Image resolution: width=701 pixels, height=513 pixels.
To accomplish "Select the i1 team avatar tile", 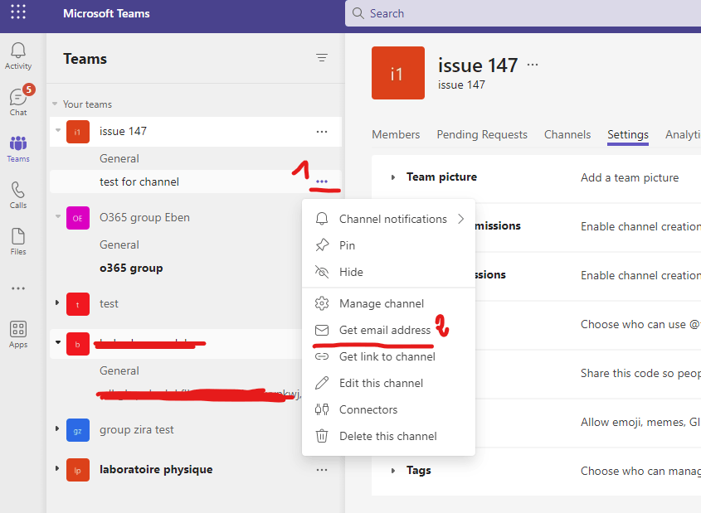I will click(398, 73).
